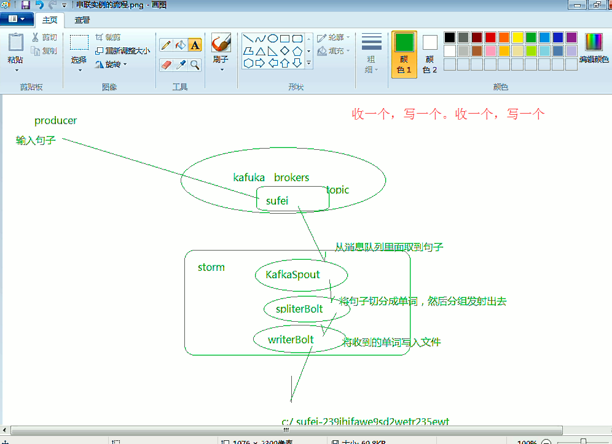Choose the Pentagon shape
This screenshot has width=612, height=444.
[297, 51]
